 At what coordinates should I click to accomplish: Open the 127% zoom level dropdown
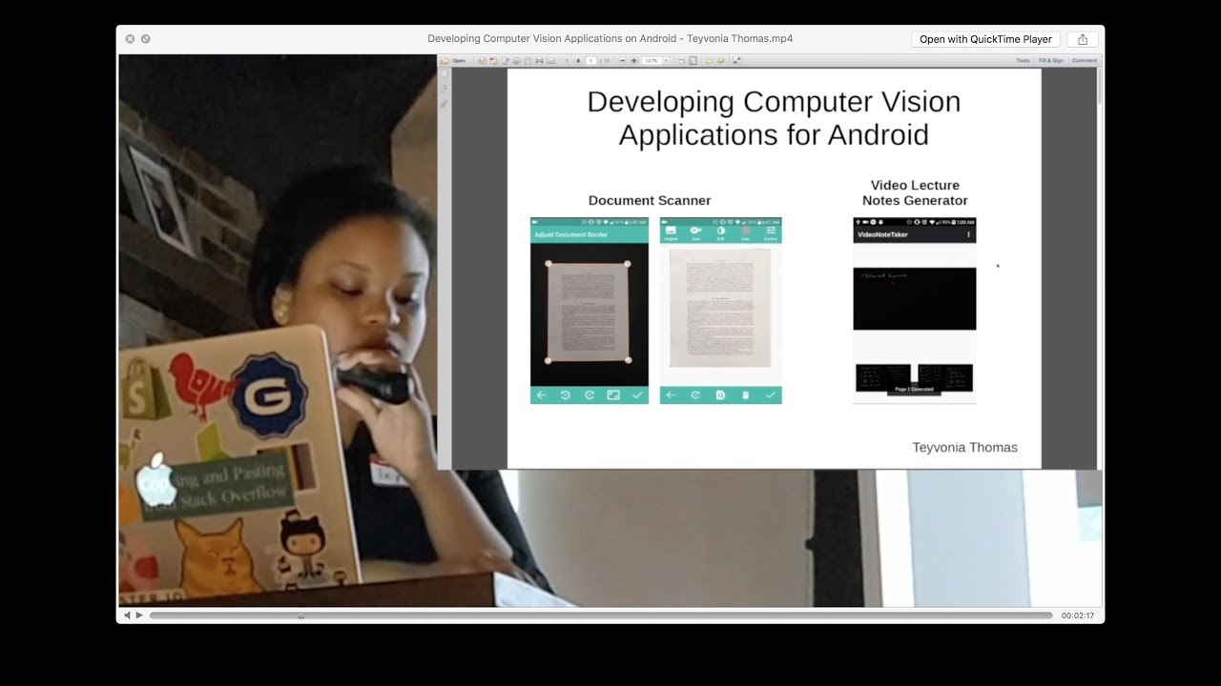click(665, 61)
